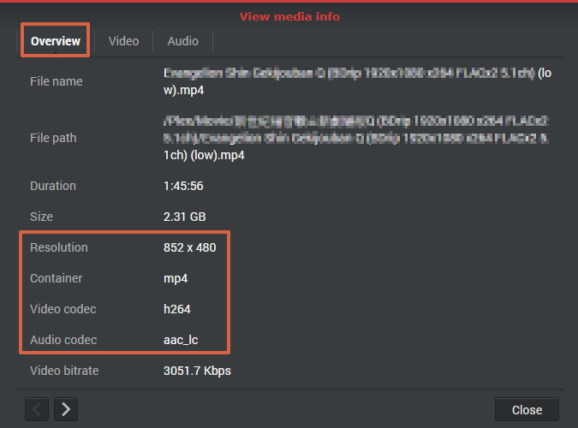
Task: Go to next media info item arrow
Action: click(66, 409)
